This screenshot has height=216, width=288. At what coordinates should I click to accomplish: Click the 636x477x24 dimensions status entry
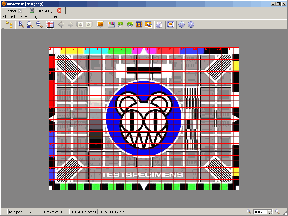pyautogui.click(x=55, y=212)
